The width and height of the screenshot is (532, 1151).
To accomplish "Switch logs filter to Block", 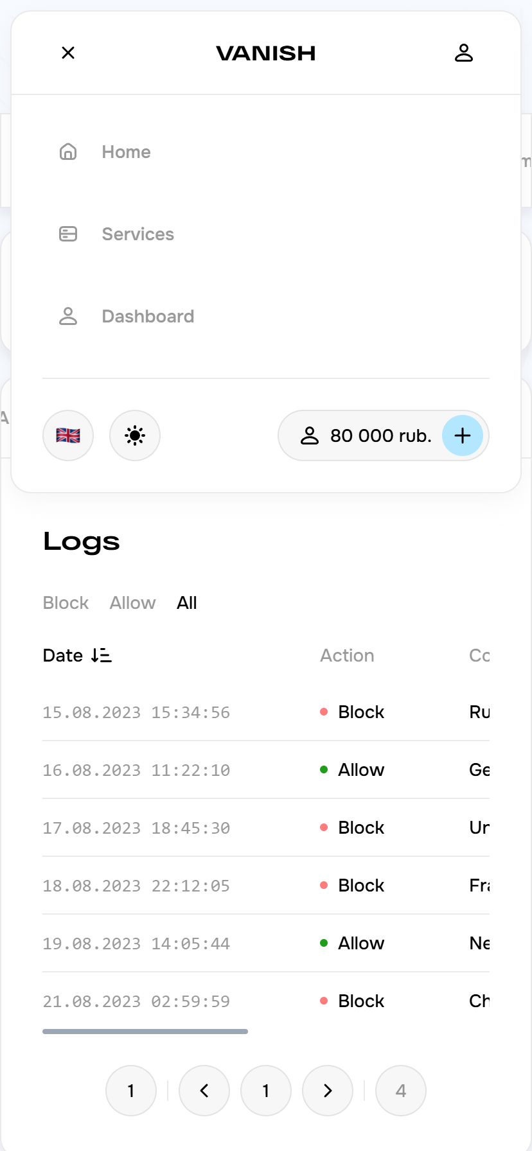I will tap(66, 602).
